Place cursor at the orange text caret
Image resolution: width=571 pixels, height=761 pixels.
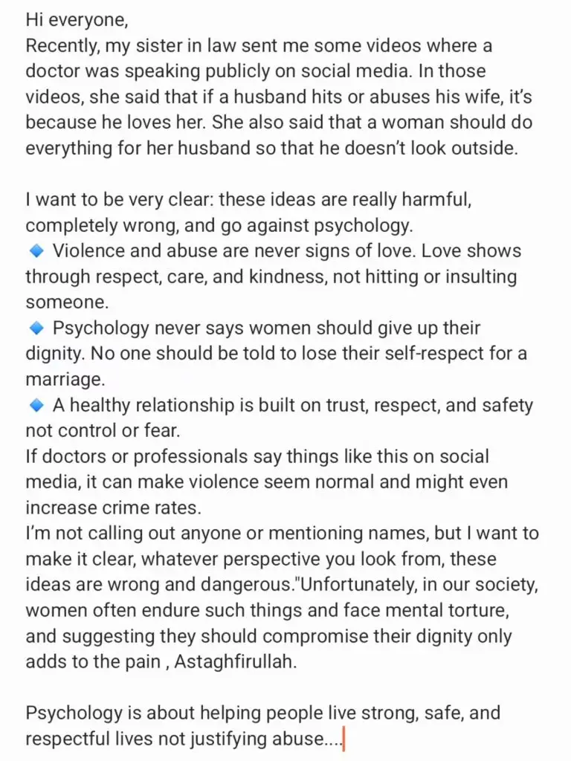point(343,739)
